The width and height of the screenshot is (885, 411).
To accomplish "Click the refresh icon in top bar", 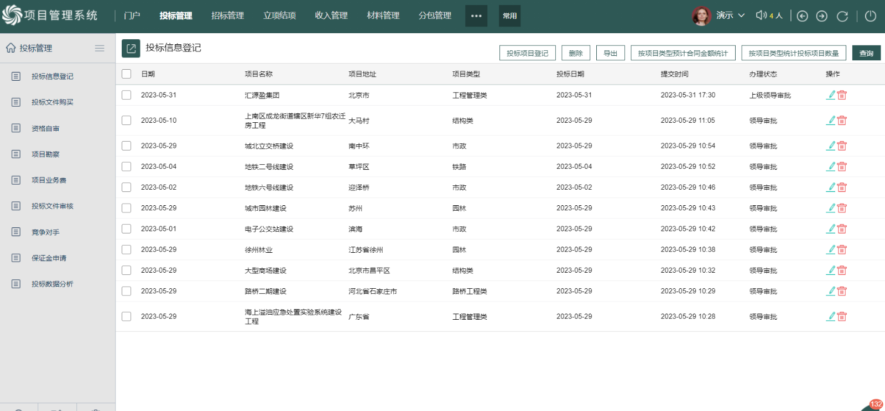I will (842, 16).
